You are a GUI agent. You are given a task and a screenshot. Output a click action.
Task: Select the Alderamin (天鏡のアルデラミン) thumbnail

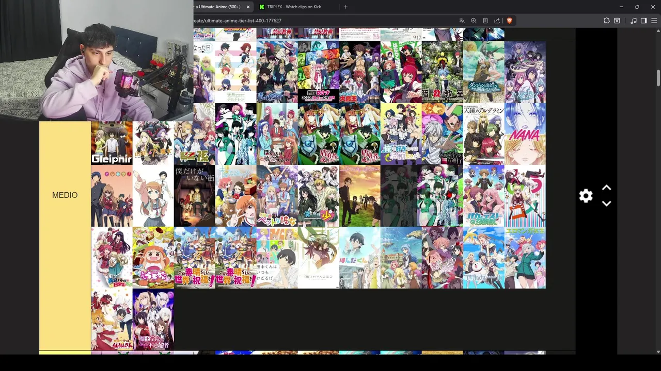(483, 134)
